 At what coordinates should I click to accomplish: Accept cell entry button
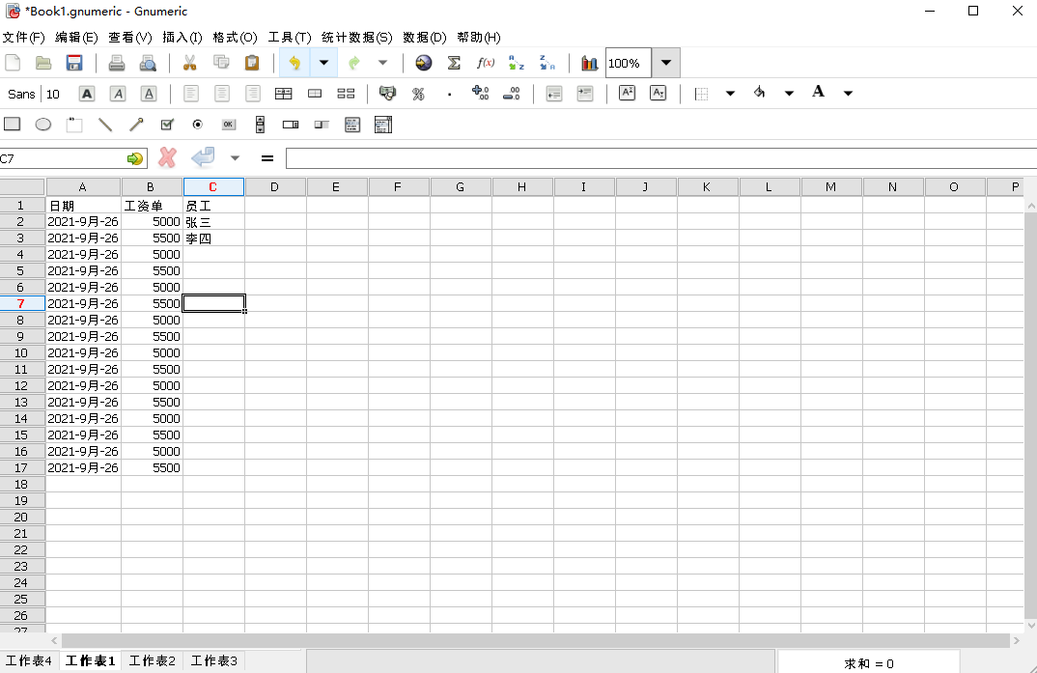point(203,157)
